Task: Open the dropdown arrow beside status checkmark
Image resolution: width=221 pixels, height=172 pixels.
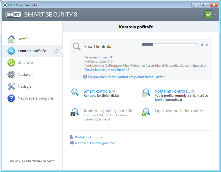Action: coord(215,15)
